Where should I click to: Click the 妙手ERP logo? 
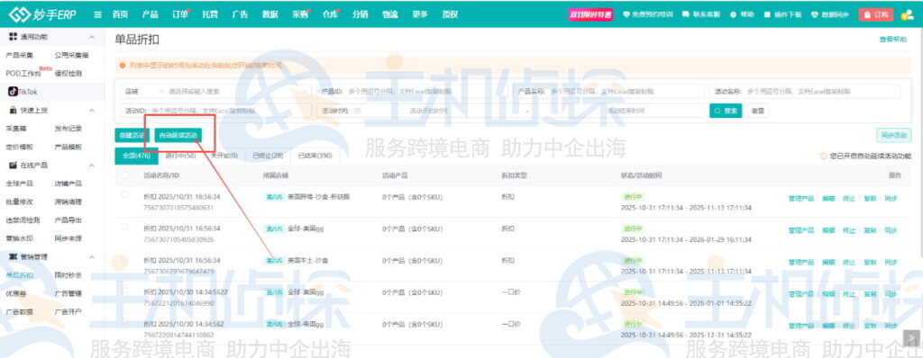point(41,14)
